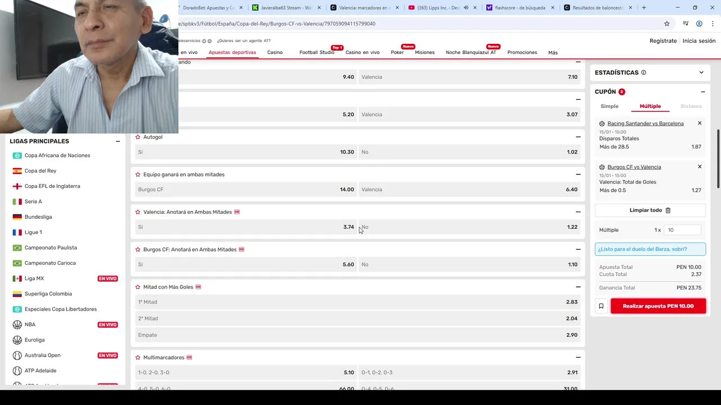Image resolution: width=721 pixels, height=405 pixels.
Task: Remove Burgos CF vs Valencia from coupon
Action: click(x=700, y=166)
